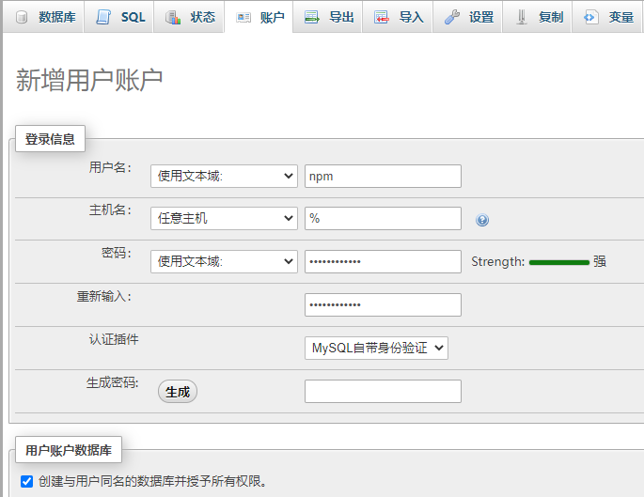The image size is (644, 497).
Task: Switch to the 设置 tab
Action: point(467,17)
